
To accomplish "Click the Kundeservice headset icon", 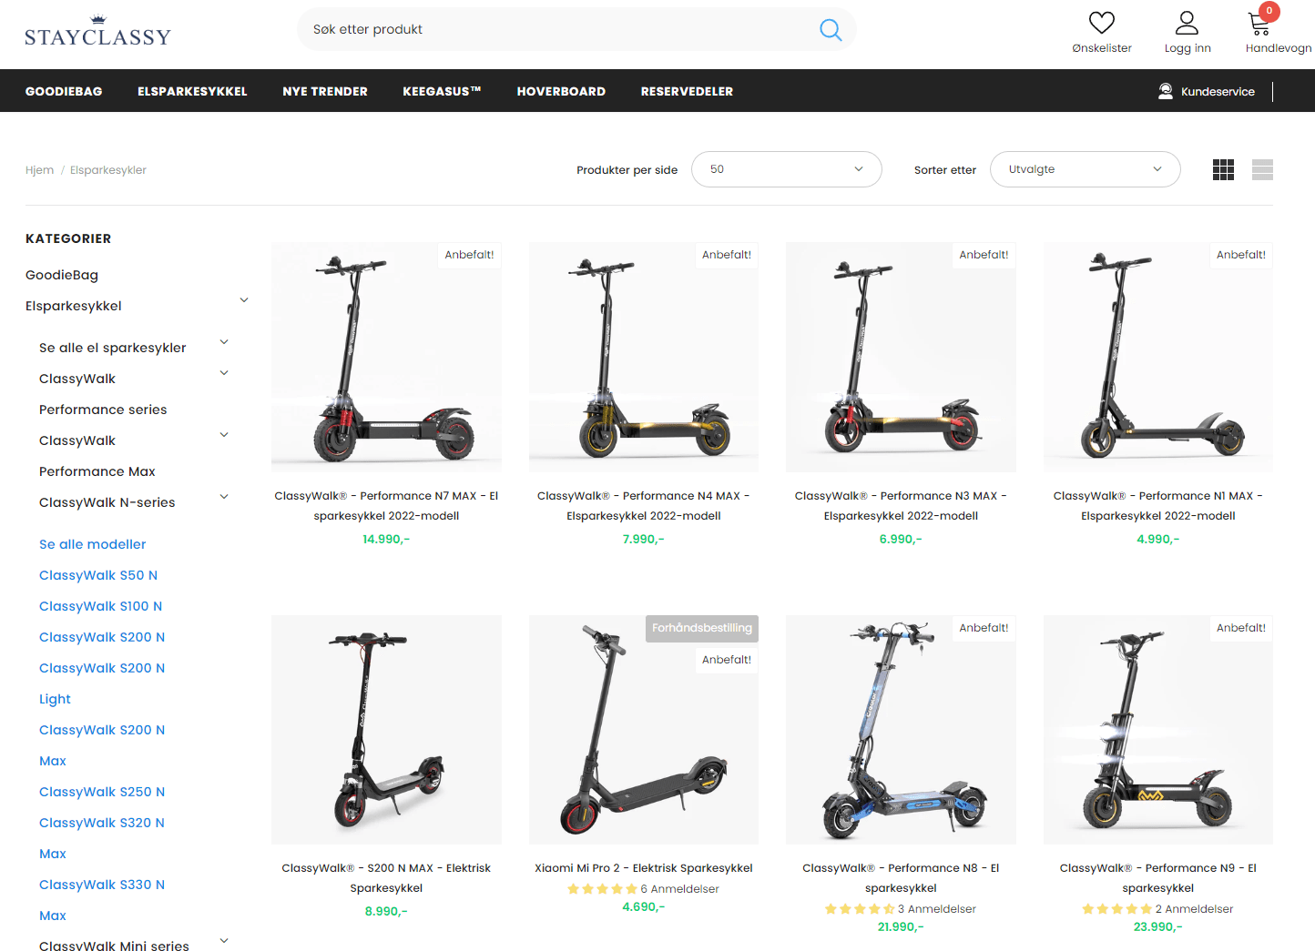I will coord(1165,91).
